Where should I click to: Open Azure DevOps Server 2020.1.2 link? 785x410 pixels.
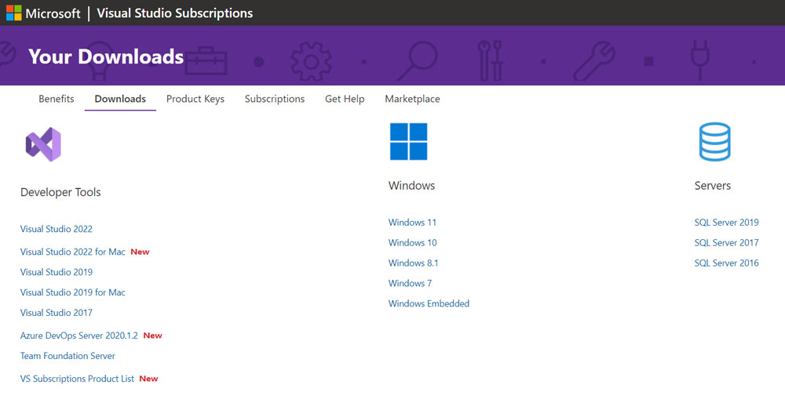tap(78, 336)
